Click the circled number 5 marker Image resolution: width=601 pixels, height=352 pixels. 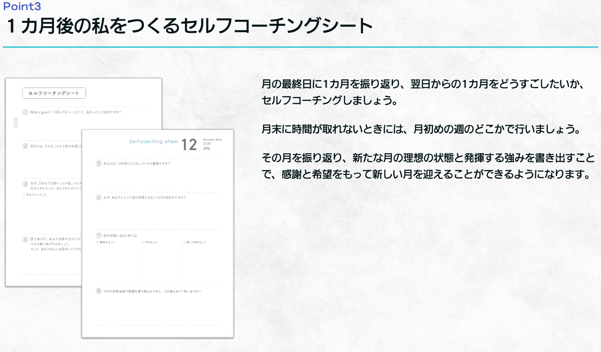point(99,163)
